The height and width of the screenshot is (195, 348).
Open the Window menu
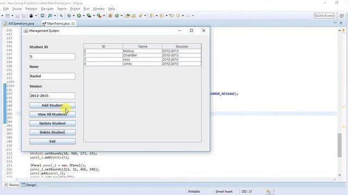tap(98, 9)
